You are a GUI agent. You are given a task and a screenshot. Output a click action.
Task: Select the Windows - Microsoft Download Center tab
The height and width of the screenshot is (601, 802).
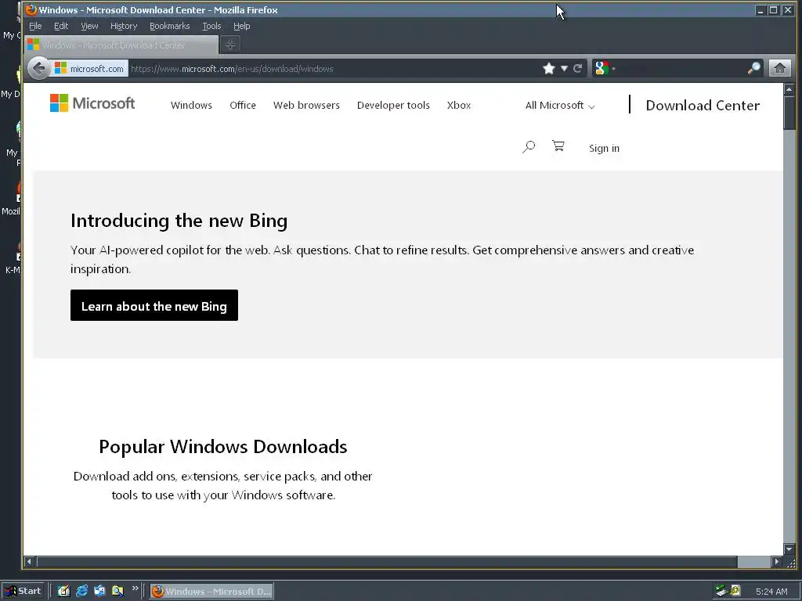pyautogui.click(x=121, y=45)
